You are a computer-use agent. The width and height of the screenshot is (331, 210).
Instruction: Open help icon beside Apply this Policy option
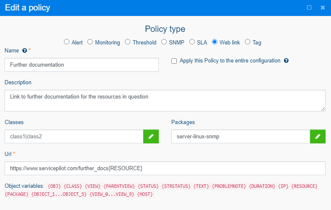(x=286, y=61)
